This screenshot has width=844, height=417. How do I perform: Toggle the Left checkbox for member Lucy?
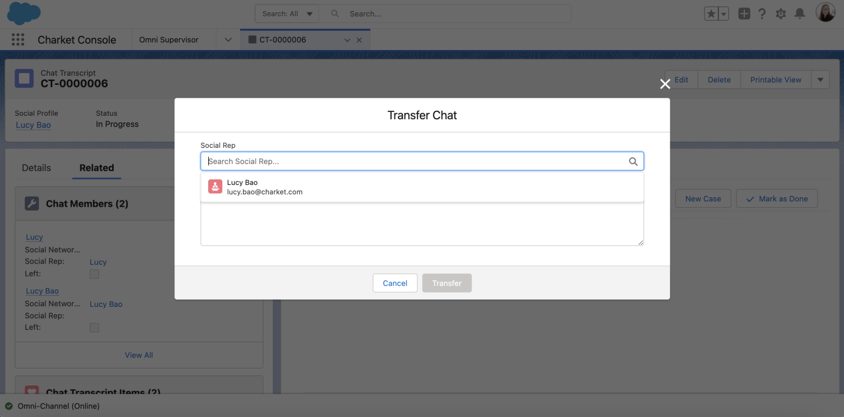coord(95,274)
